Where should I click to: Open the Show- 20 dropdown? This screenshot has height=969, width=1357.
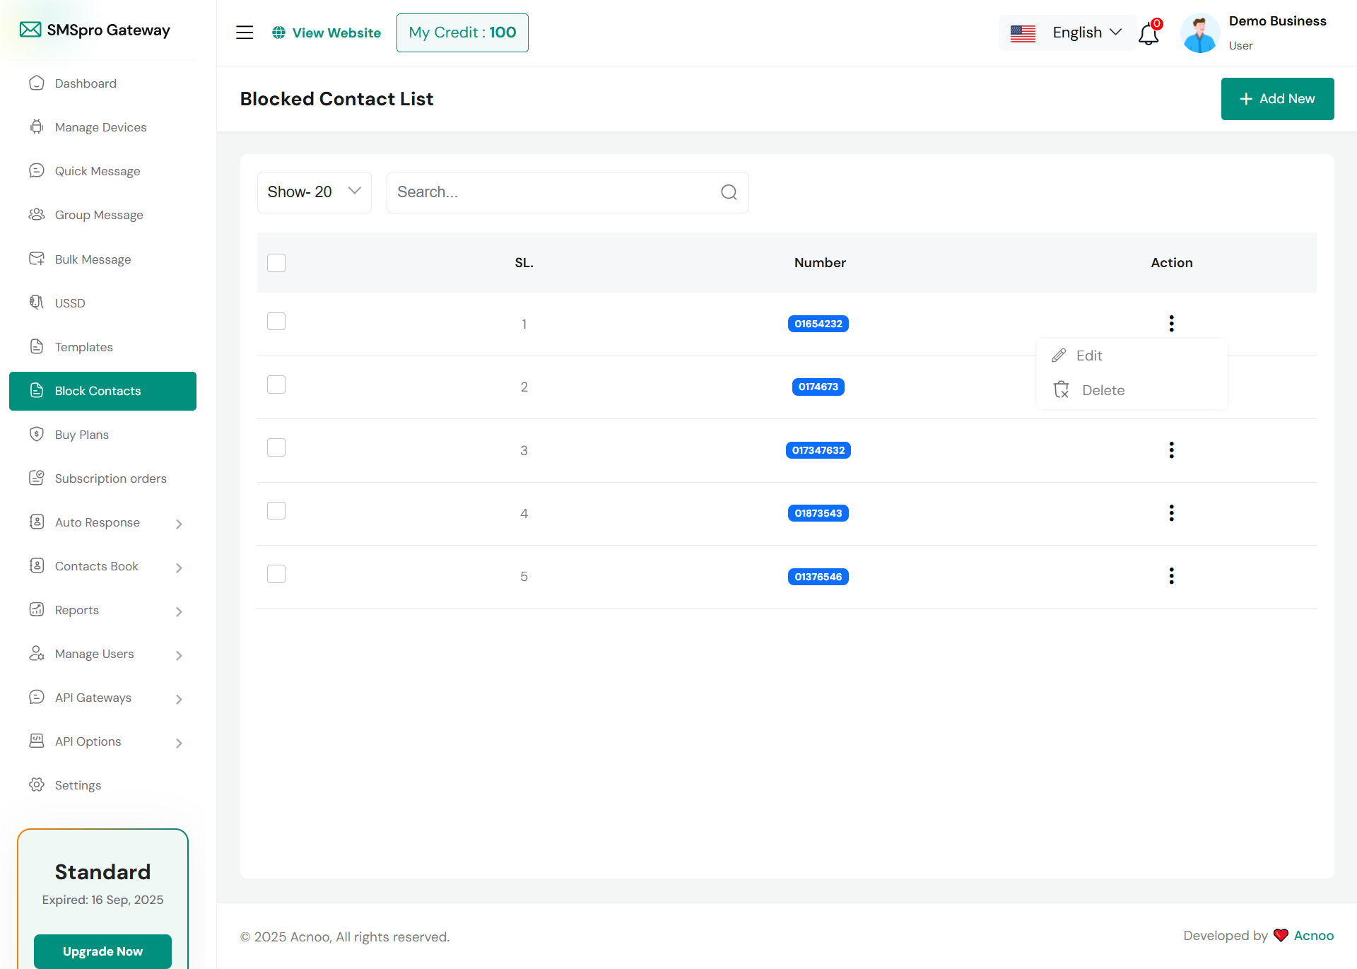[314, 192]
